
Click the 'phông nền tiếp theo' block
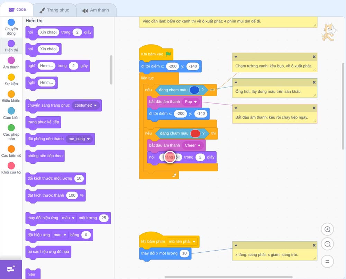45,156
